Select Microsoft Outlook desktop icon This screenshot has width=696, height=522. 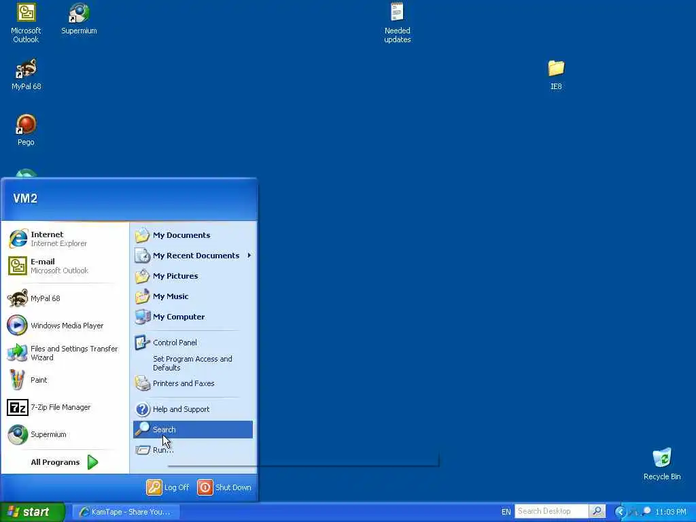[x=26, y=23]
